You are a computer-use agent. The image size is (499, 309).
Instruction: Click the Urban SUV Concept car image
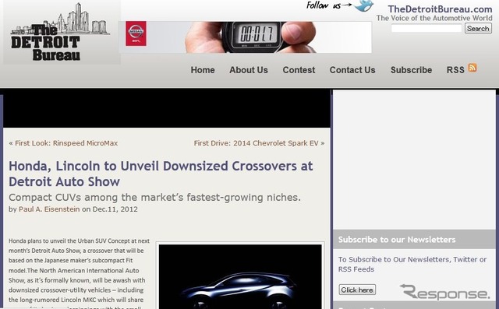point(240,276)
